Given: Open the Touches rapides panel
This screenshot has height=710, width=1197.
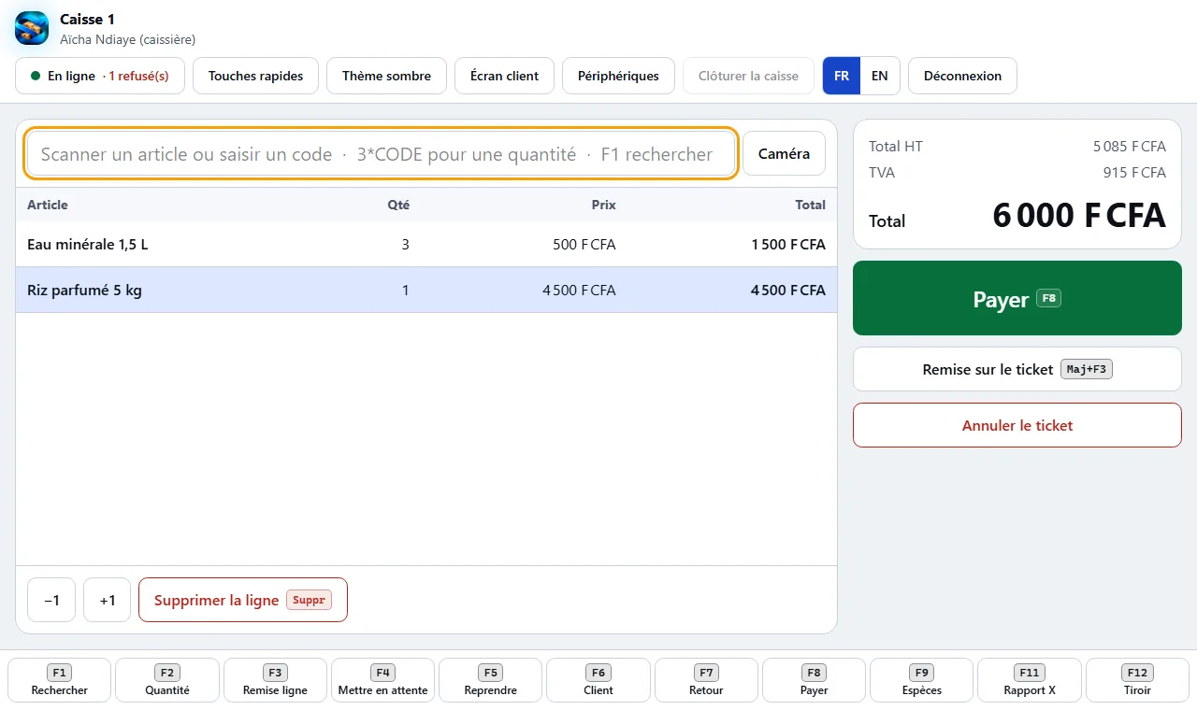Looking at the screenshot, I should pyautogui.click(x=255, y=77).
